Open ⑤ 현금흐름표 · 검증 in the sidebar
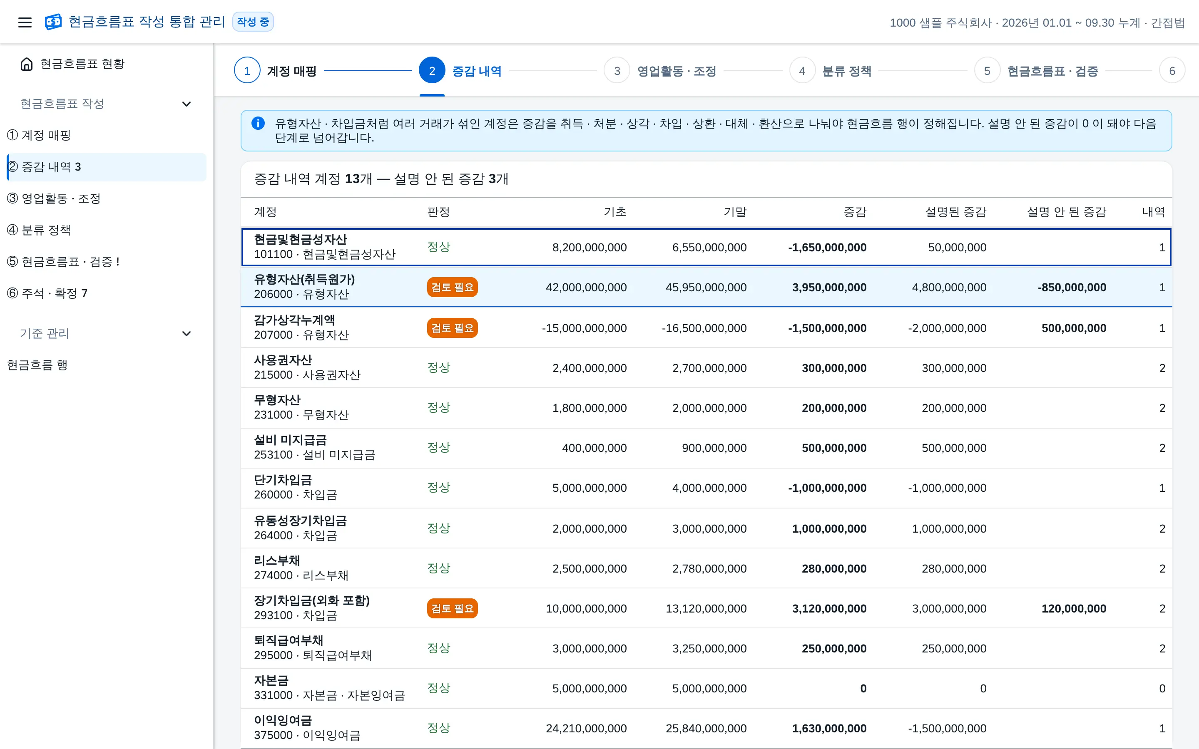This screenshot has height=749, width=1199. pyautogui.click(x=107, y=262)
